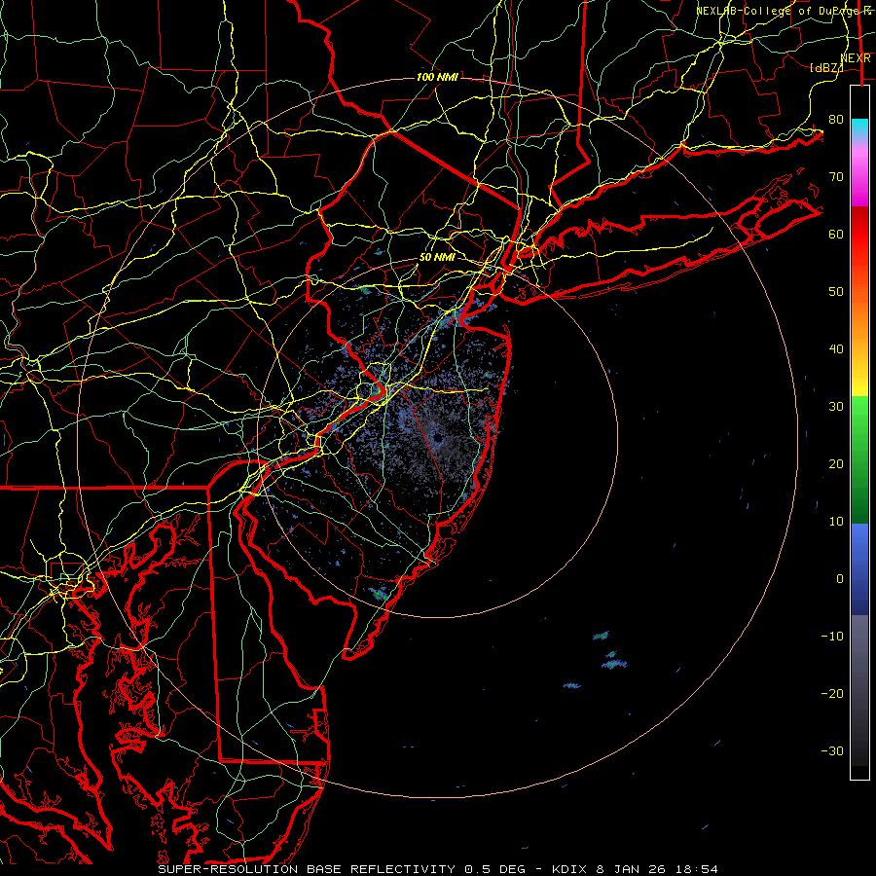Click the -10 value on the dBZ scale
876x876 pixels.
point(832,637)
